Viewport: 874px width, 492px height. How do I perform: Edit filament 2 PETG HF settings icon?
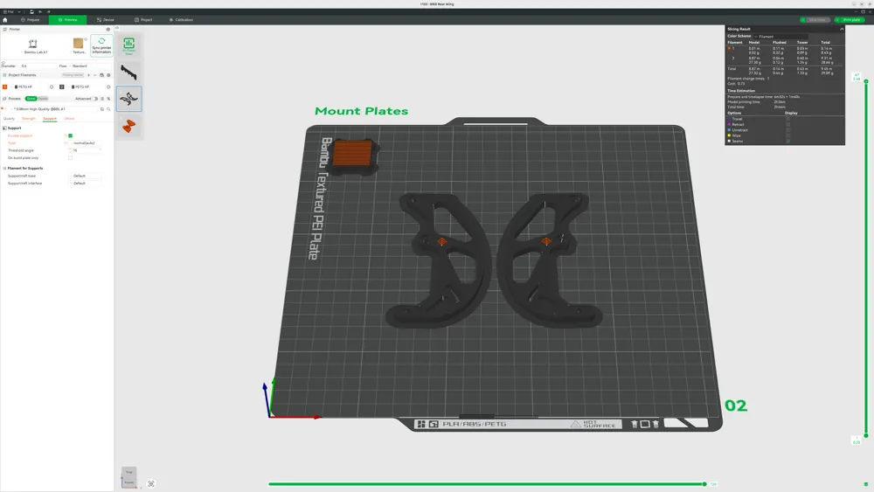click(108, 87)
